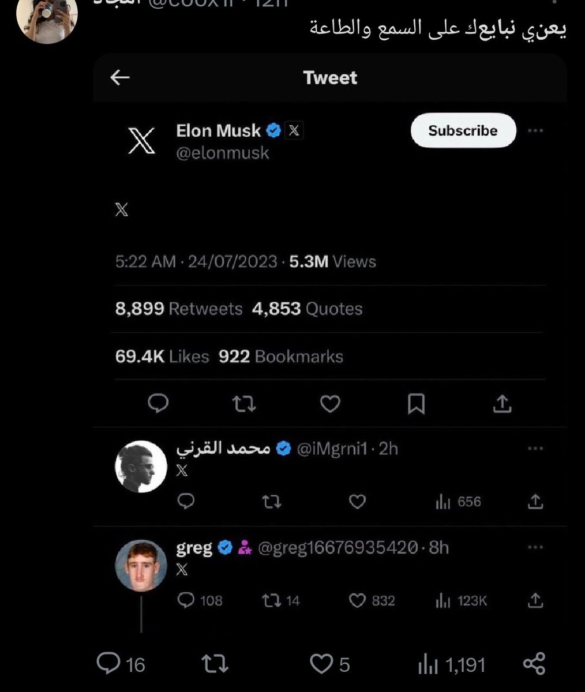The image size is (585, 692).
Task: View the 108 replies under greg's comment
Action: tap(200, 601)
